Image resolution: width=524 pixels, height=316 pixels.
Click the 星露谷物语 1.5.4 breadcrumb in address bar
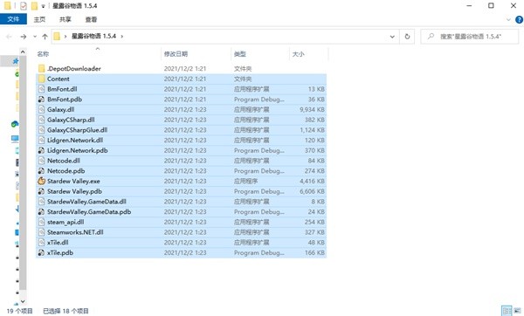(94, 36)
